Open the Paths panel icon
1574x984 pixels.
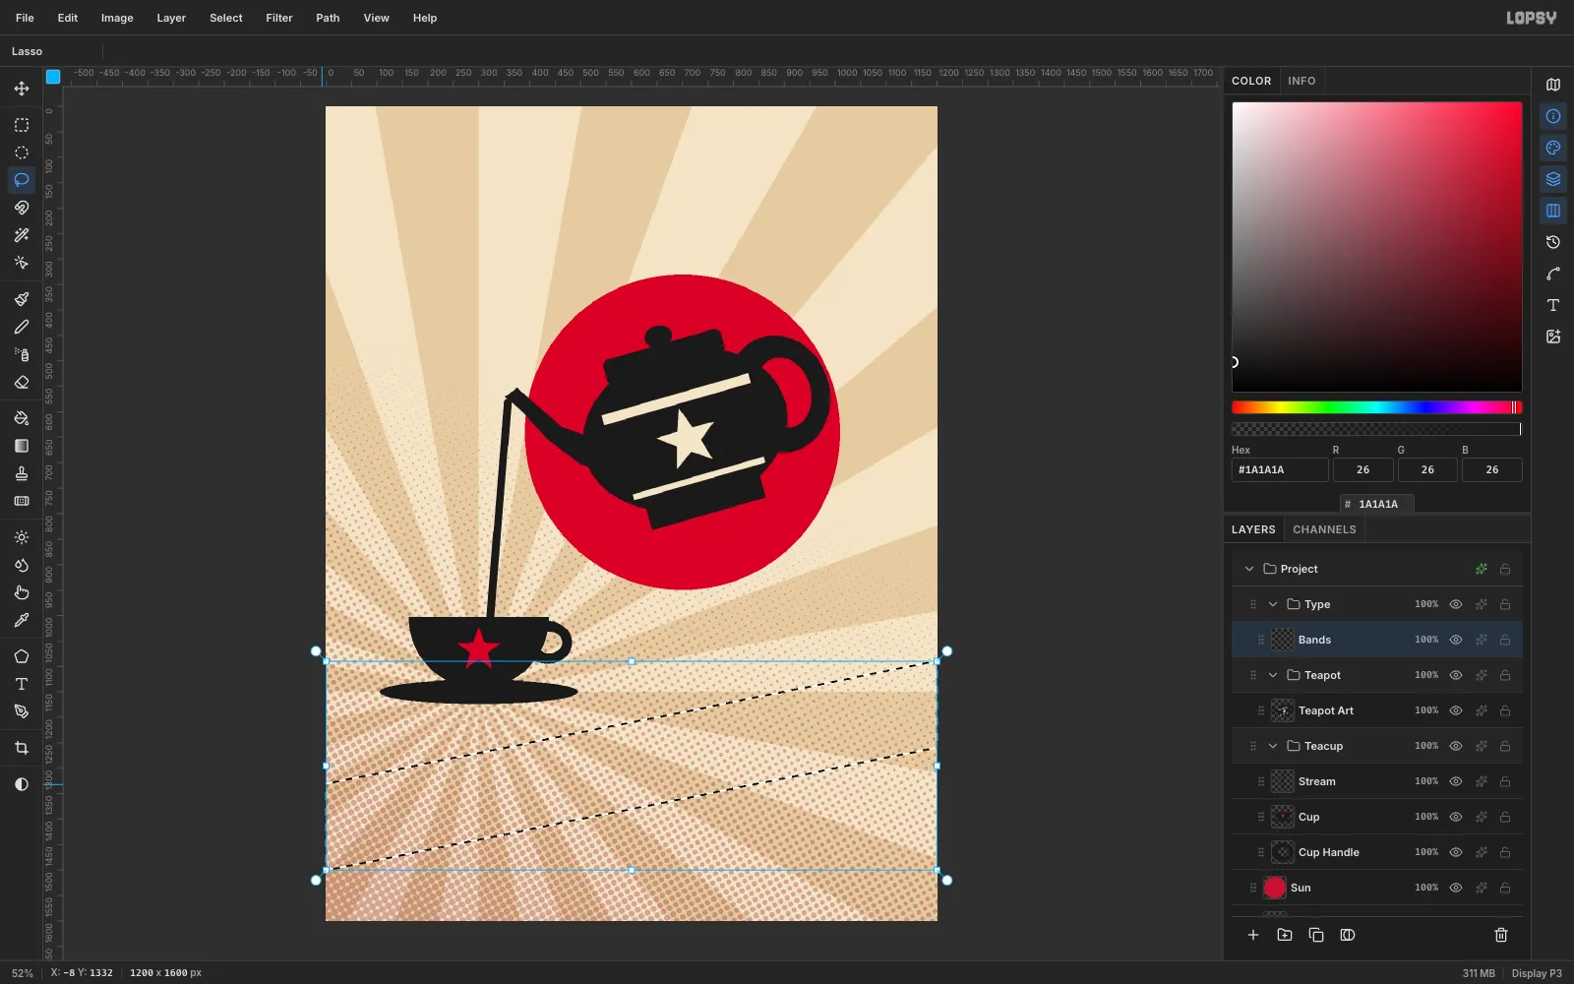coord(1553,274)
